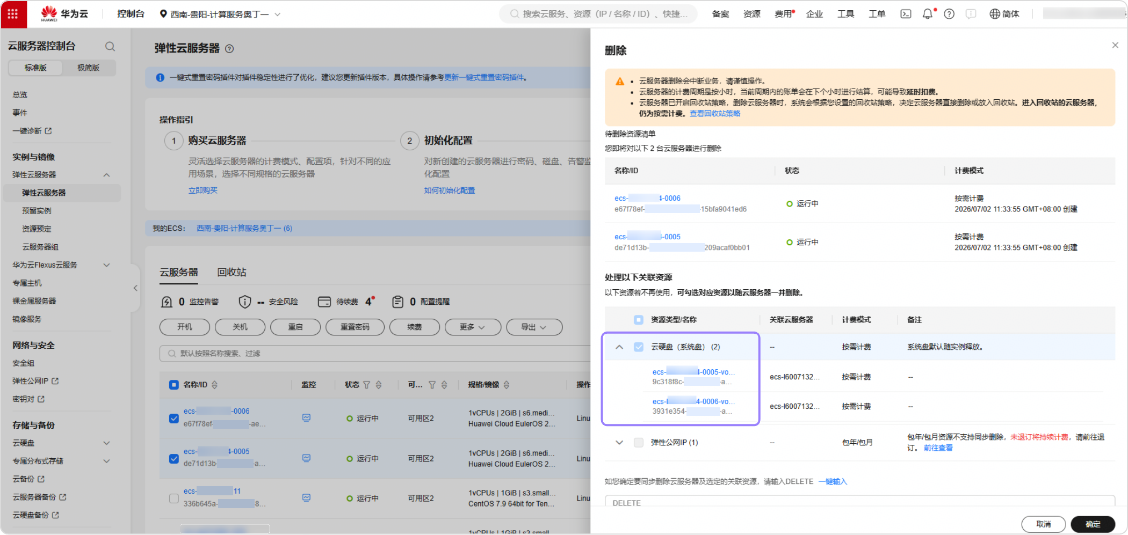Collapse the 云硬盘（系统盘）resource group
This screenshot has height=535, width=1128.
point(619,347)
